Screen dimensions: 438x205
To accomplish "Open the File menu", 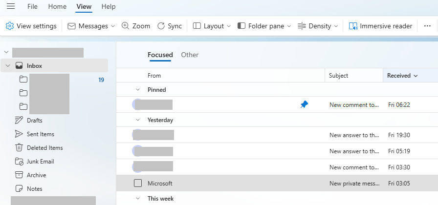I will 32,6.
